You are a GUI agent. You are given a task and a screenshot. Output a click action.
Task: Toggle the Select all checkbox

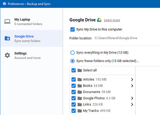point(74,70)
